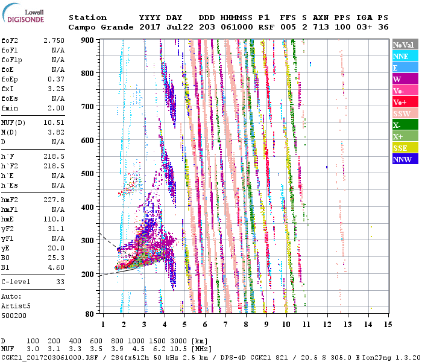Viewport: 422px width, 362px height.
Task: Select the NoVal legend swatch
Action: (x=405, y=45)
